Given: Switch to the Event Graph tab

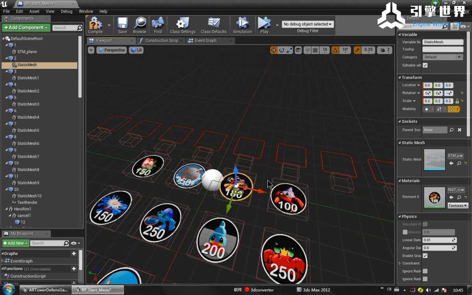Looking at the screenshot, I should coord(205,41).
